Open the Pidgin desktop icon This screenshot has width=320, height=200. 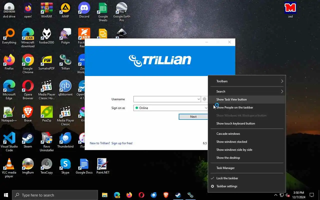tap(65, 36)
